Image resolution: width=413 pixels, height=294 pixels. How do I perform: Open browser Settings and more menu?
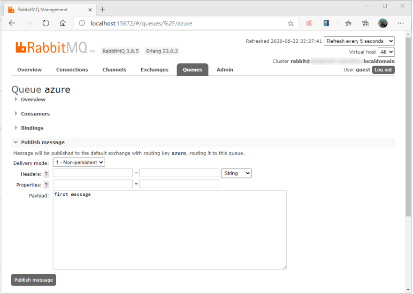tap(400, 23)
